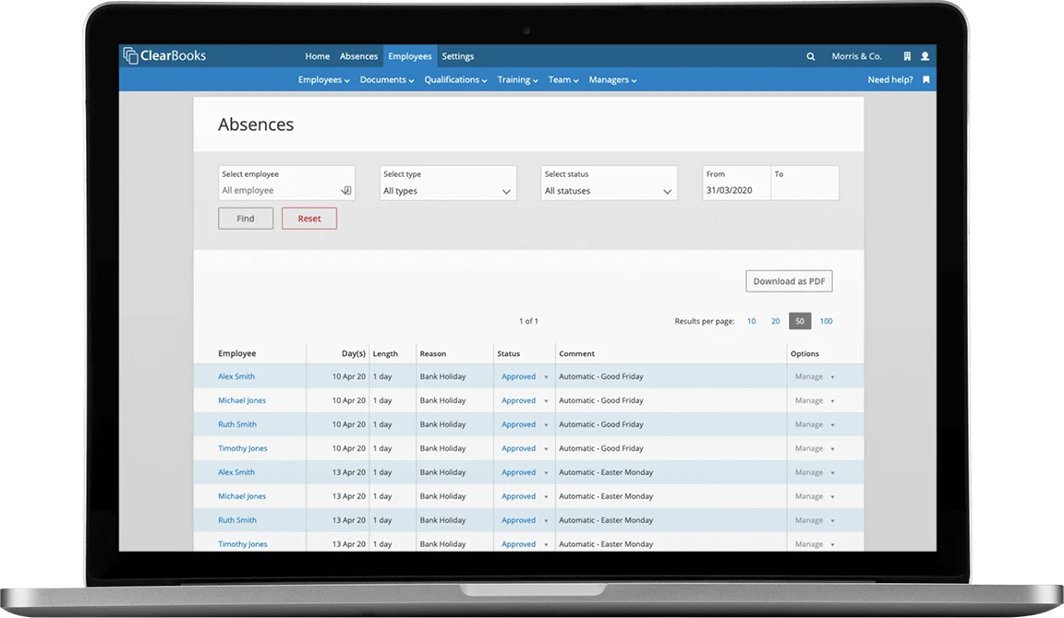Viewport: 1064px width, 618px height.
Task: Click the Reset button
Action: 309,219
